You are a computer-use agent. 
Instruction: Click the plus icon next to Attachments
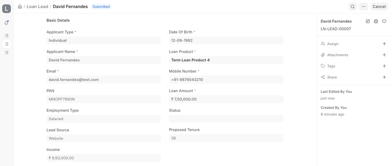(x=384, y=55)
